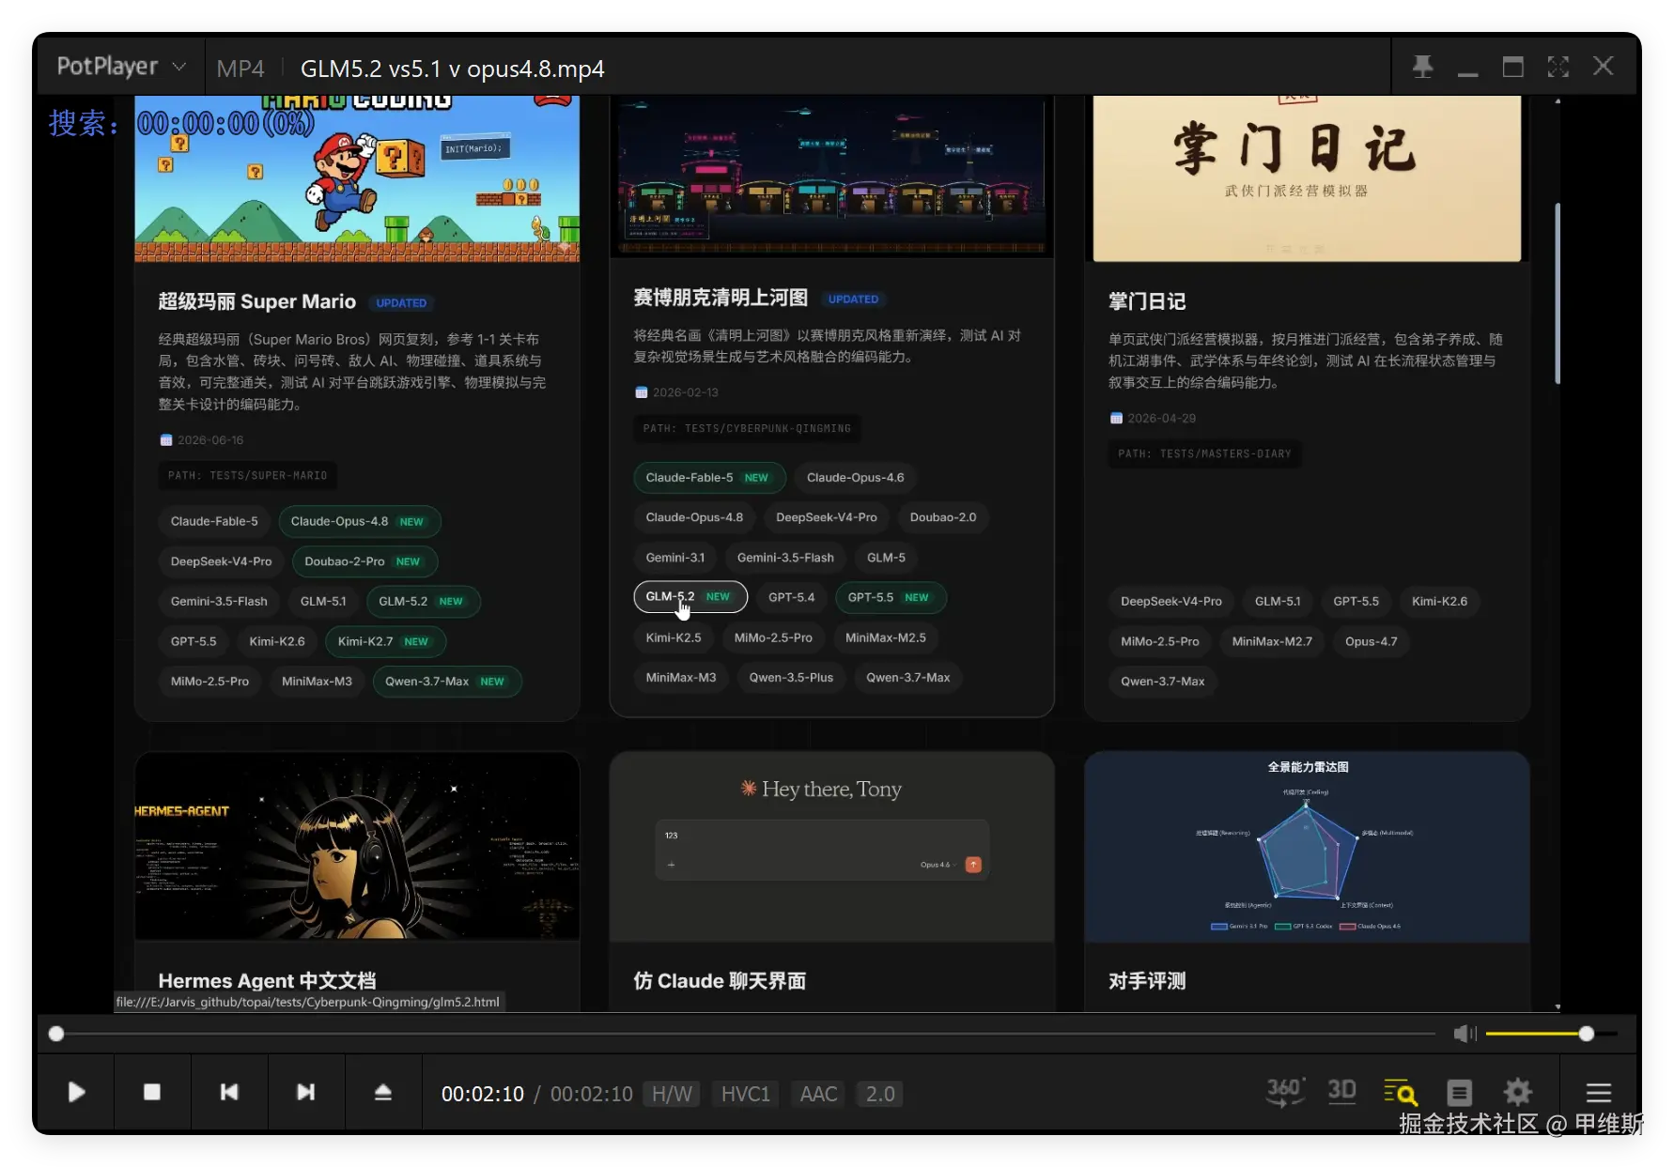Pin the player window on top
Screen dimensions: 1674x1167
click(1422, 67)
